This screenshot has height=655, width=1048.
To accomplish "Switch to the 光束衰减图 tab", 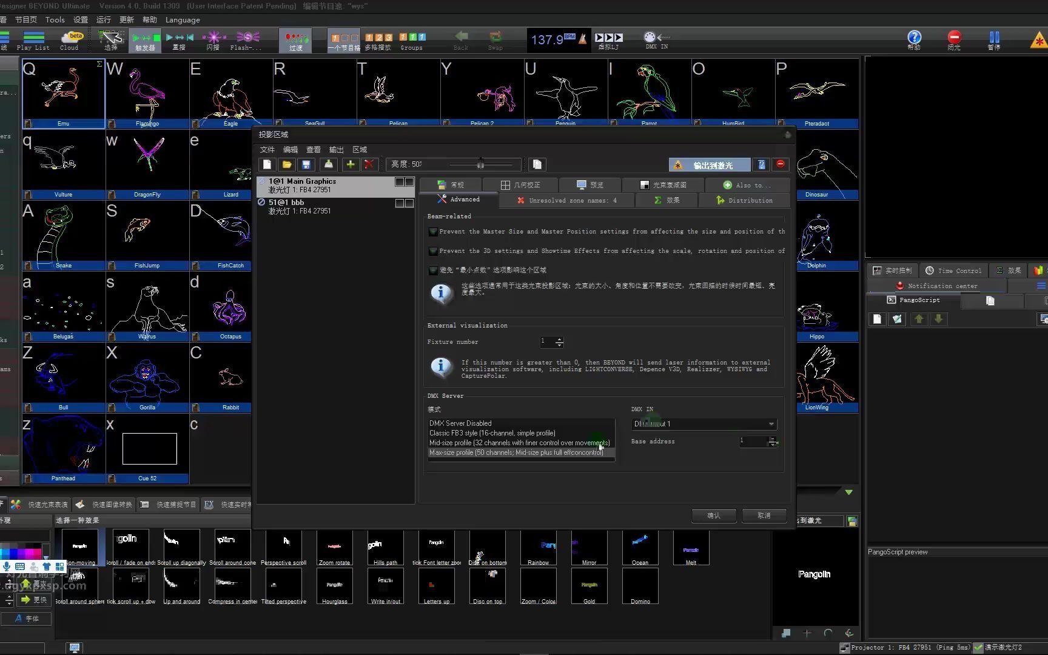I will (x=663, y=185).
